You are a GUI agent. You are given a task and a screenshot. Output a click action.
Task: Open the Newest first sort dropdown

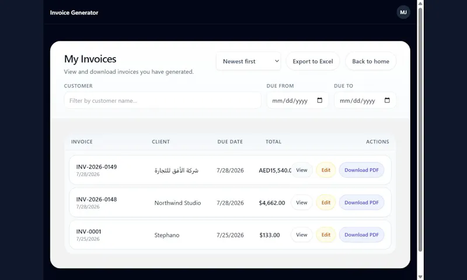pyautogui.click(x=249, y=61)
